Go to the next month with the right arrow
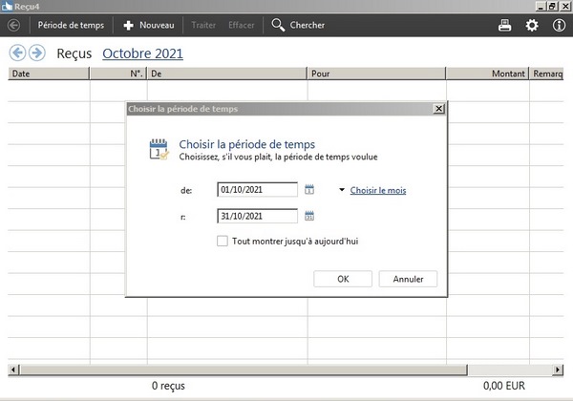This screenshot has width=573, height=401. [x=37, y=53]
